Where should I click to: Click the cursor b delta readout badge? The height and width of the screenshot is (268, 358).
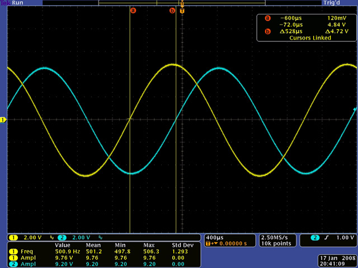click(267, 31)
